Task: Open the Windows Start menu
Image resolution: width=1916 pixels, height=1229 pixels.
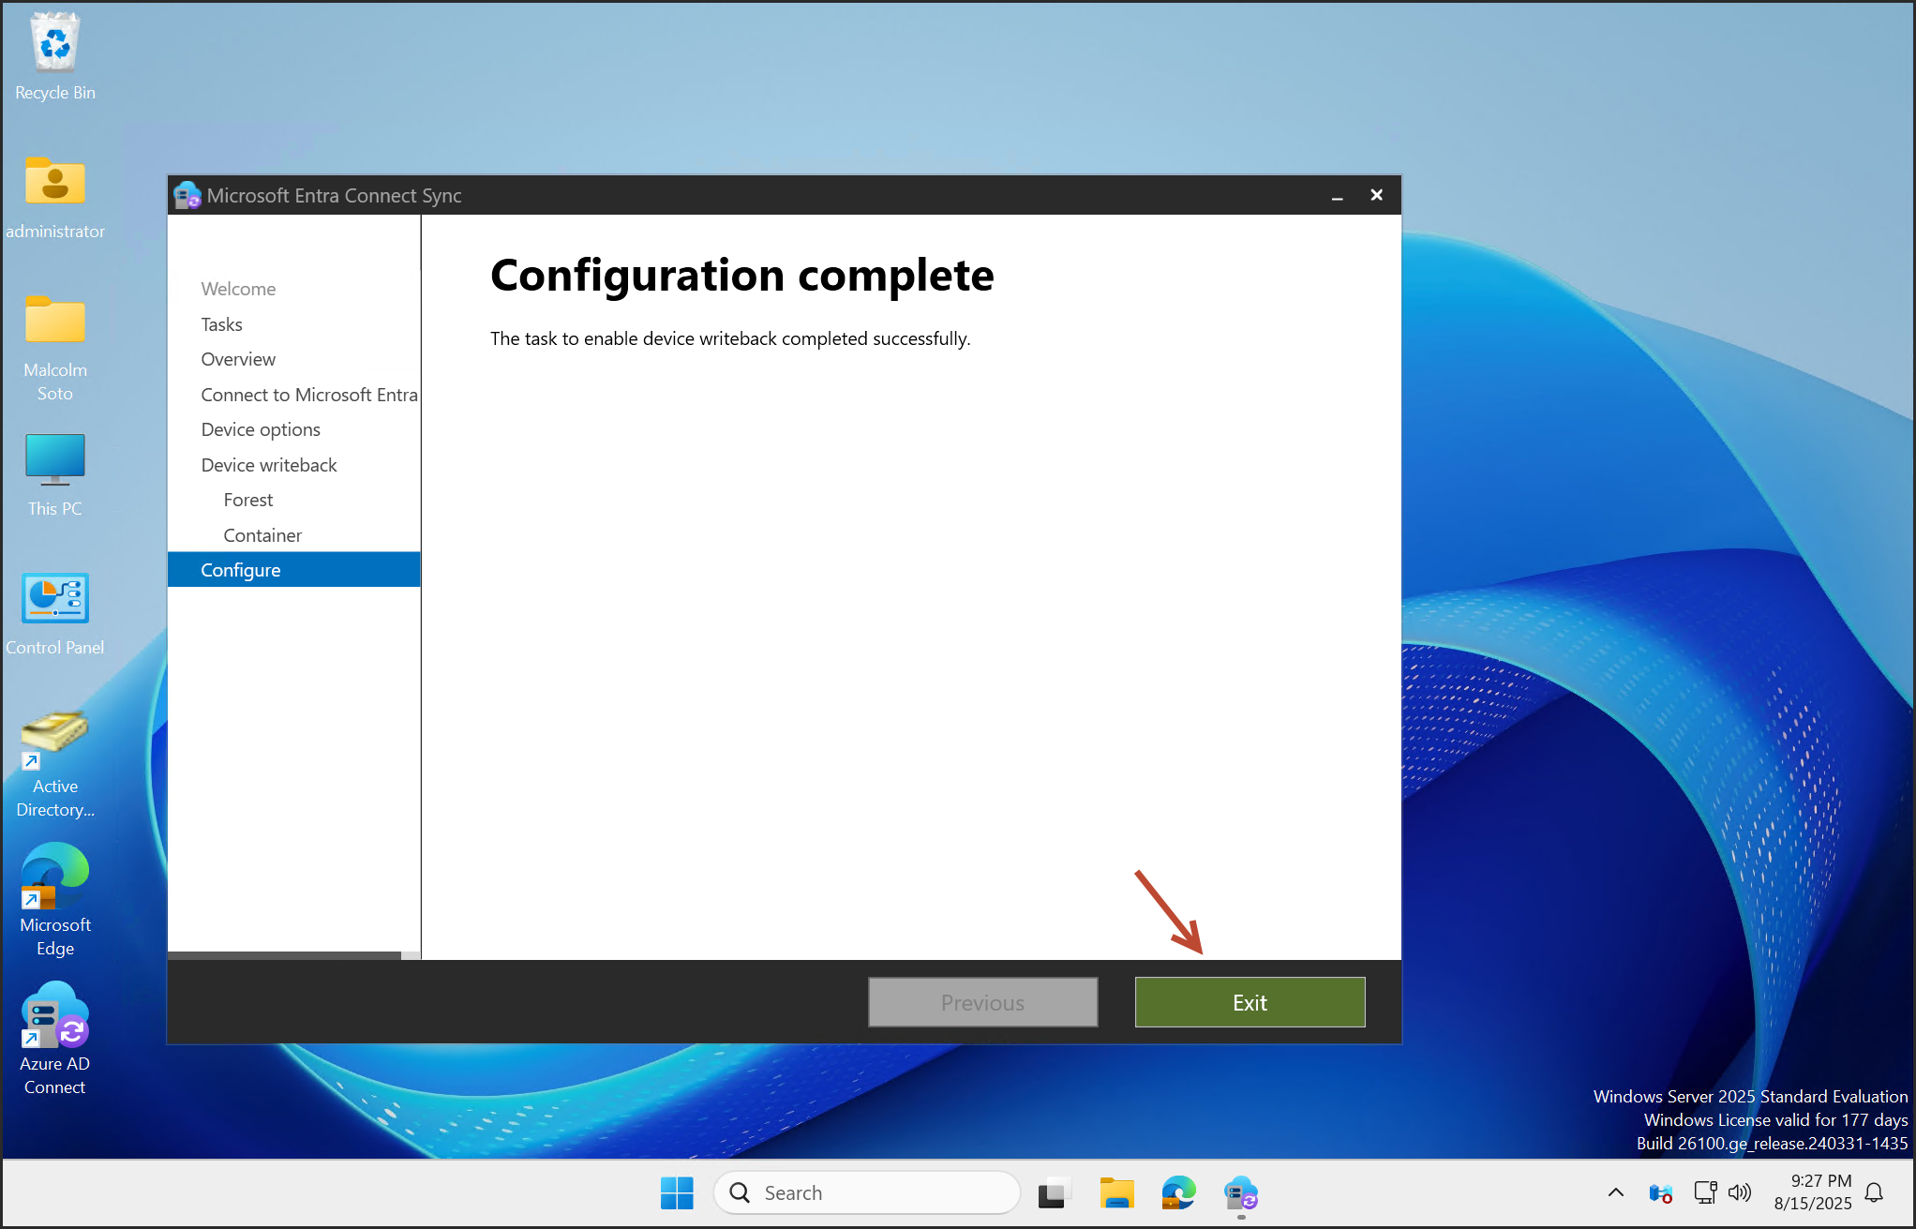Action: [x=677, y=1193]
